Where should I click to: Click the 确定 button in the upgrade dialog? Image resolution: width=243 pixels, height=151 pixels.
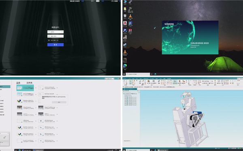[59, 102]
